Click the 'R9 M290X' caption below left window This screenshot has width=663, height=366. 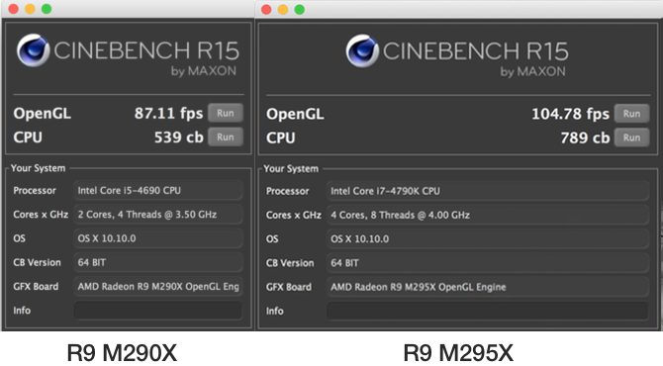click(x=122, y=353)
